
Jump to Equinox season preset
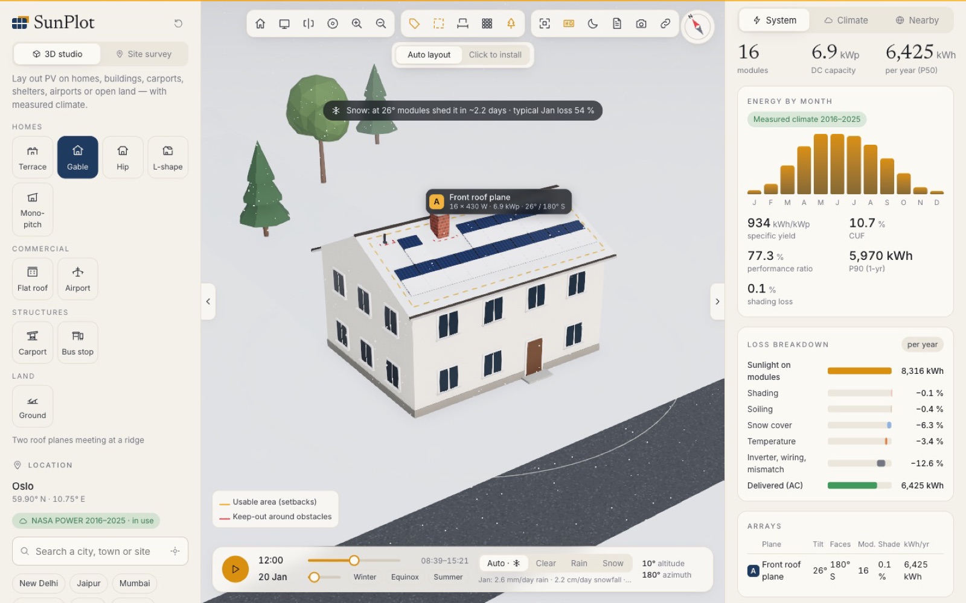tap(405, 577)
